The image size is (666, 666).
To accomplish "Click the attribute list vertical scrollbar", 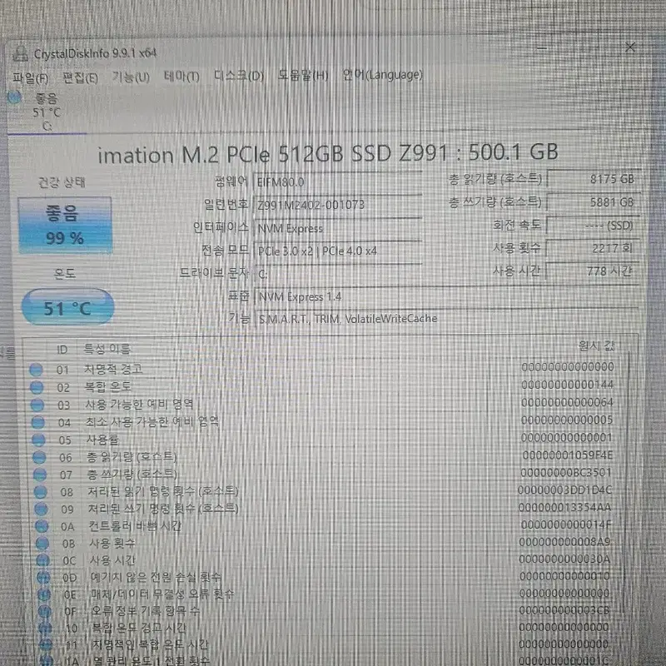I will click(x=628, y=480).
